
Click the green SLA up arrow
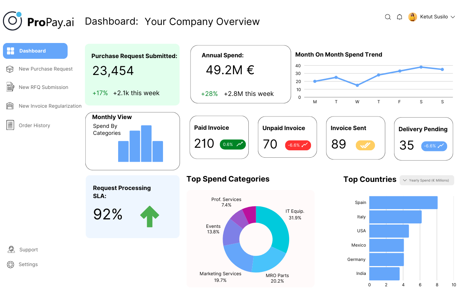[x=149, y=216]
